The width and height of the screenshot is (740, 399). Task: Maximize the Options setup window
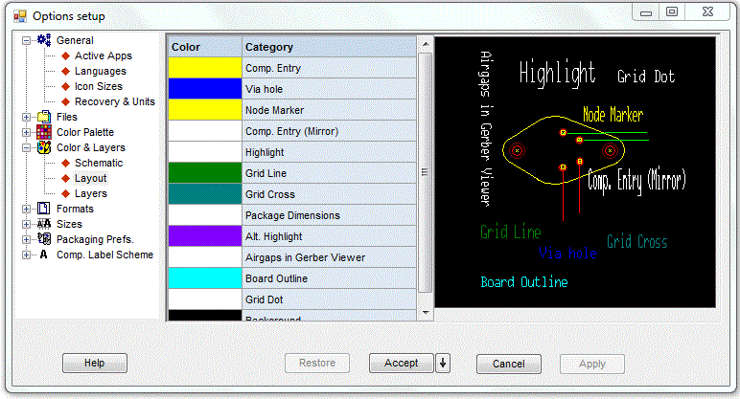click(x=672, y=11)
